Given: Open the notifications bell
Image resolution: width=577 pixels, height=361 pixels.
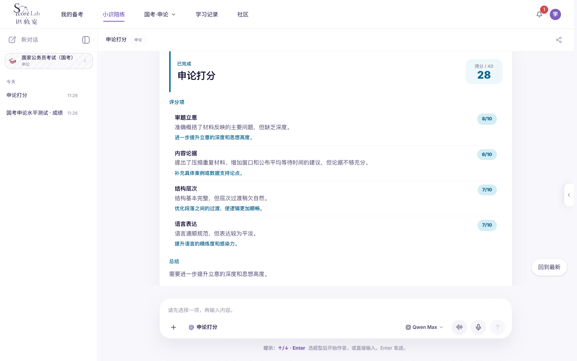Looking at the screenshot, I should (539, 14).
